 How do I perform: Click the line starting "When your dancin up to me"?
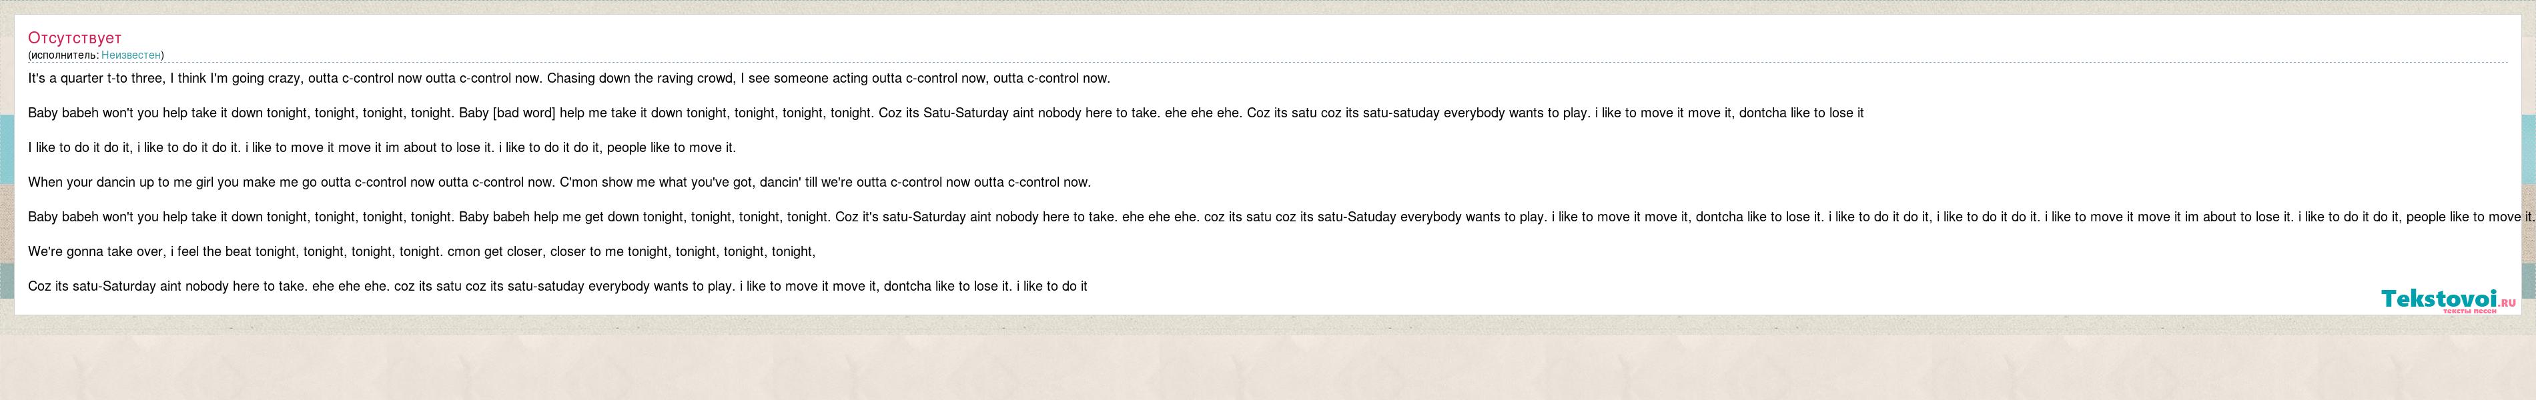[x=559, y=182]
